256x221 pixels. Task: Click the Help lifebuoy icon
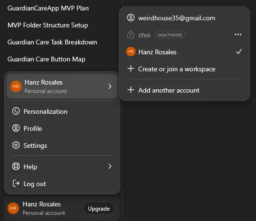click(x=16, y=166)
